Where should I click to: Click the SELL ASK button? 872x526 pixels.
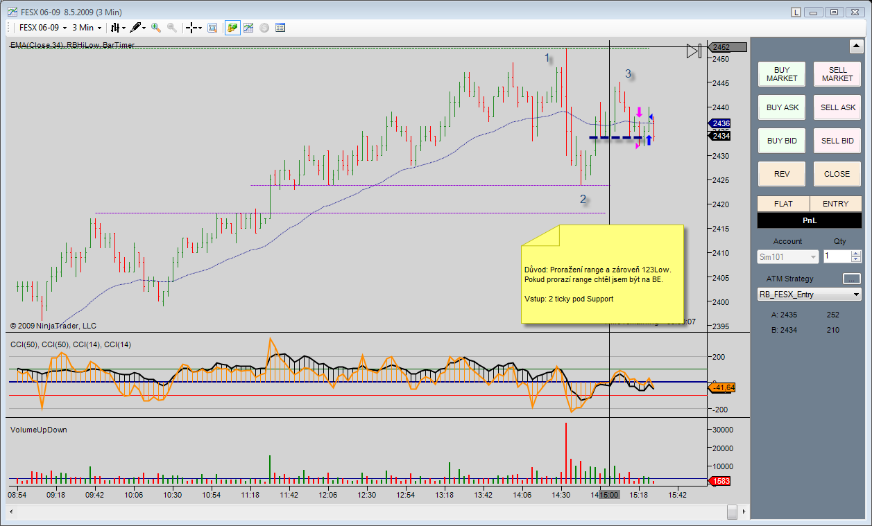pos(837,107)
